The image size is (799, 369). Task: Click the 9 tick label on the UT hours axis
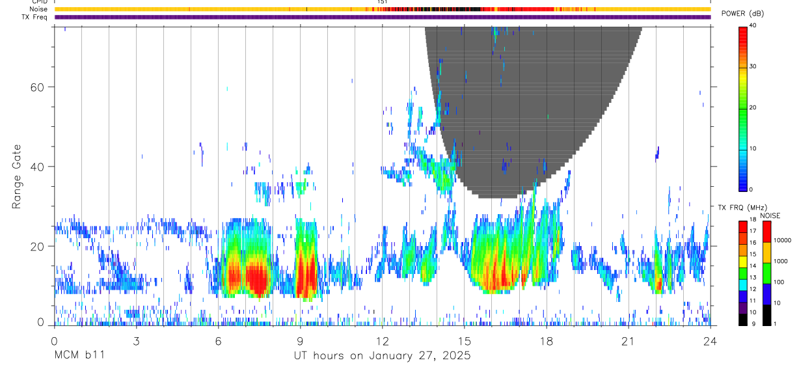(300, 341)
